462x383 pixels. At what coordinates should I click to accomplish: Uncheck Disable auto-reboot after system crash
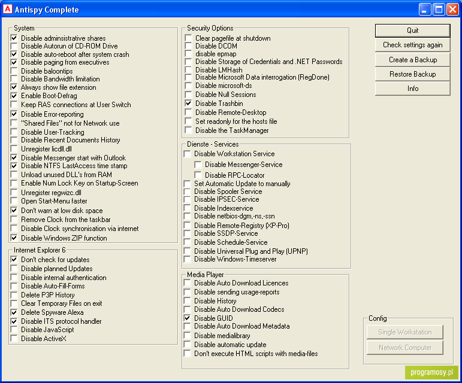(x=14, y=54)
